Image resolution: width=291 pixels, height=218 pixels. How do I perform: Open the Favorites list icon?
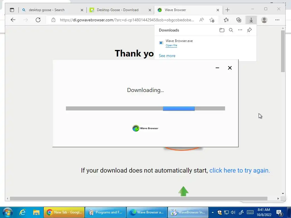click(x=226, y=20)
